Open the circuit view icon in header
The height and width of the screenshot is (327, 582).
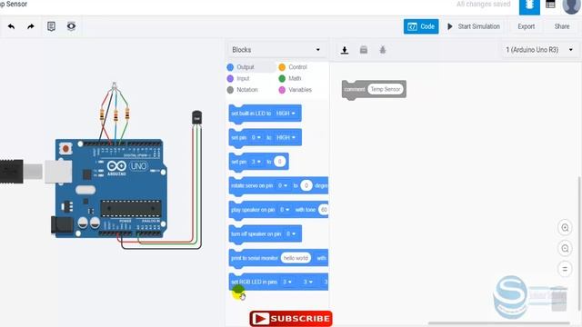point(529,6)
